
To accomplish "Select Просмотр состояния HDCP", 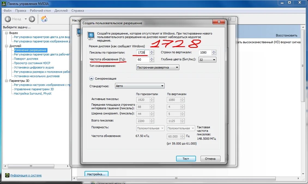I will [32, 63].
